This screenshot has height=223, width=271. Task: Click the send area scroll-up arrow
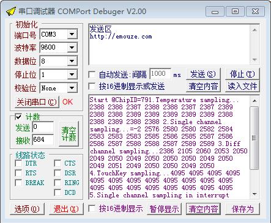pyautogui.click(x=254, y=30)
